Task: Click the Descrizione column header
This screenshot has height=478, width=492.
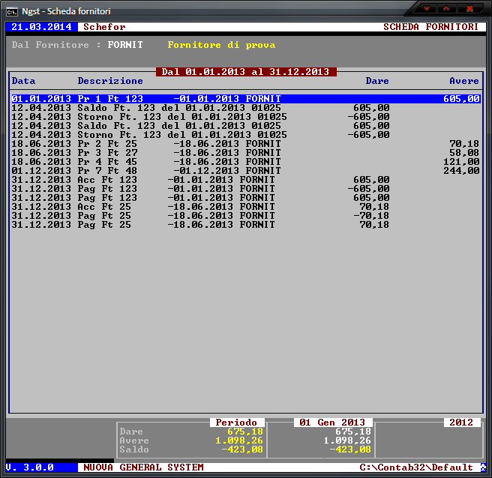Action: [110, 80]
